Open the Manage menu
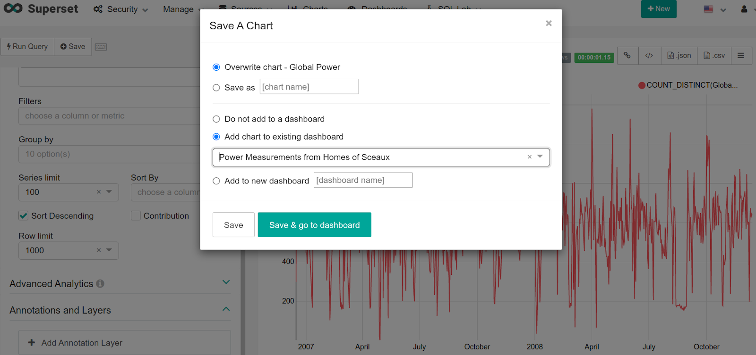The image size is (756, 355). tap(178, 9)
